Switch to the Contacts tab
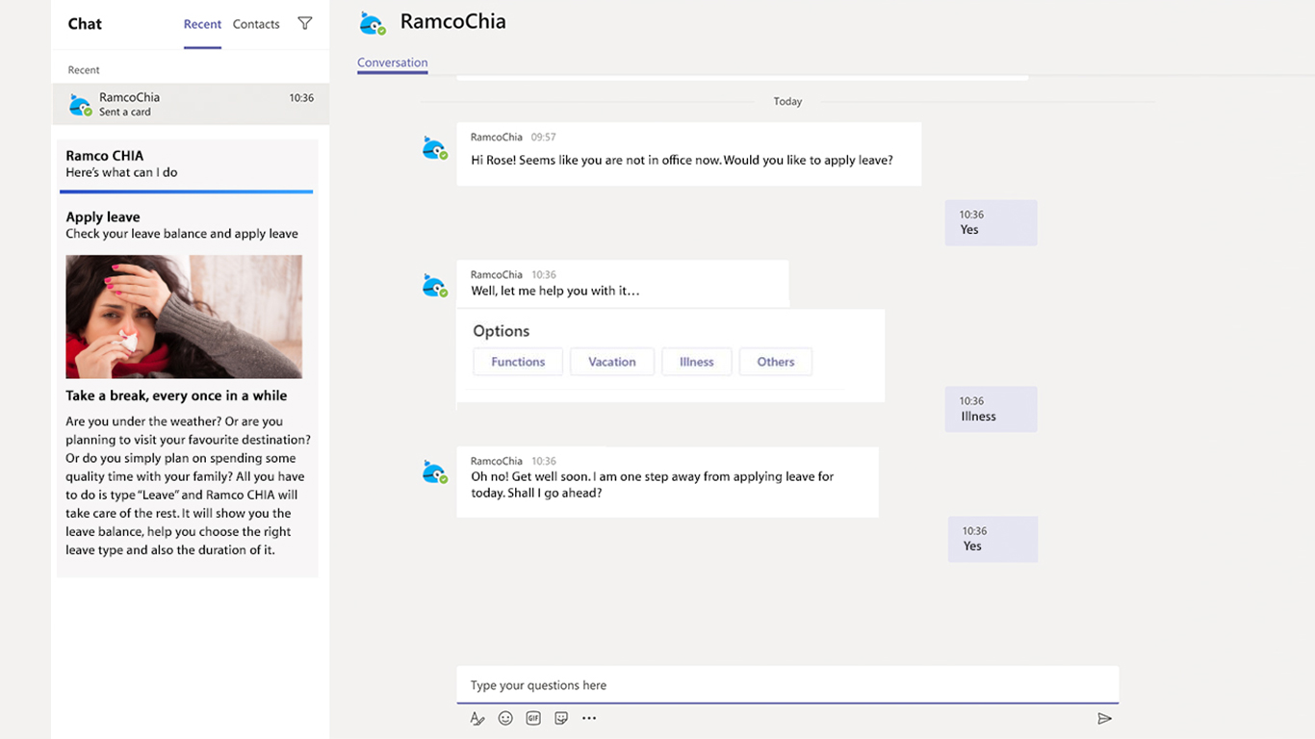The height and width of the screenshot is (739, 1315). [x=256, y=24]
